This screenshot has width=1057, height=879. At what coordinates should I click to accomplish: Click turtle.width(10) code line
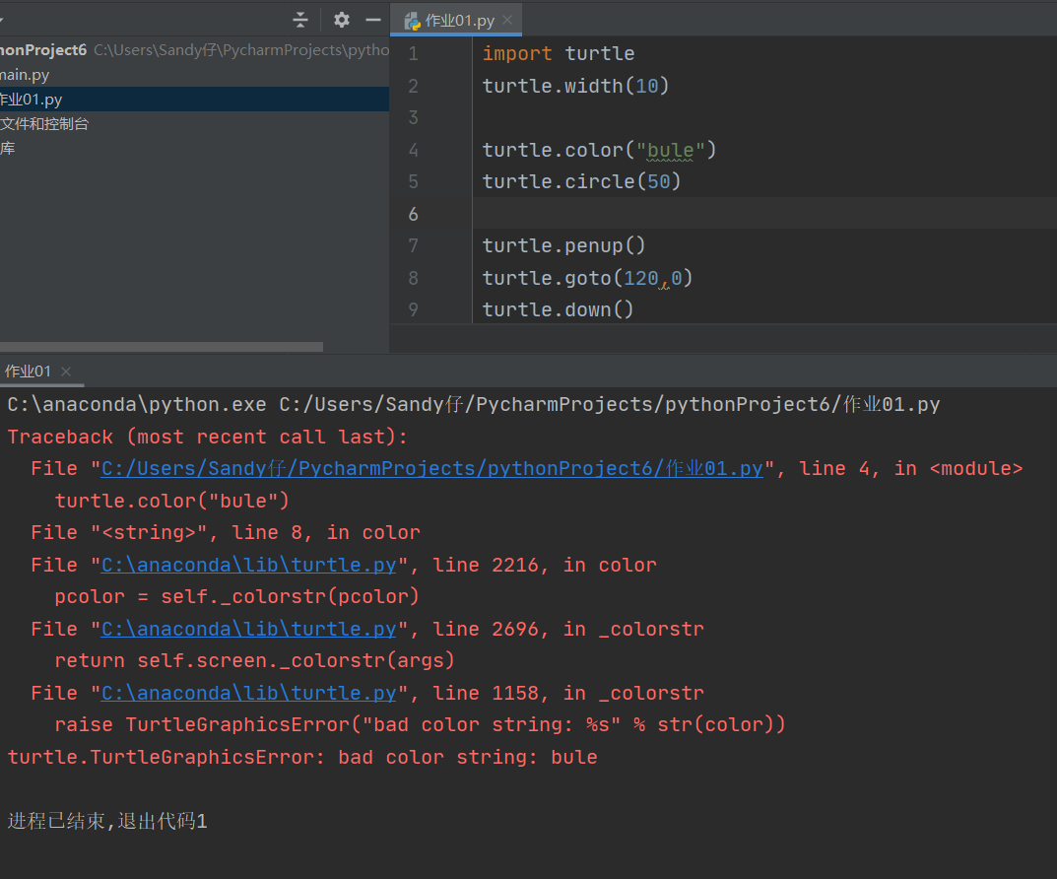tap(575, 86)
